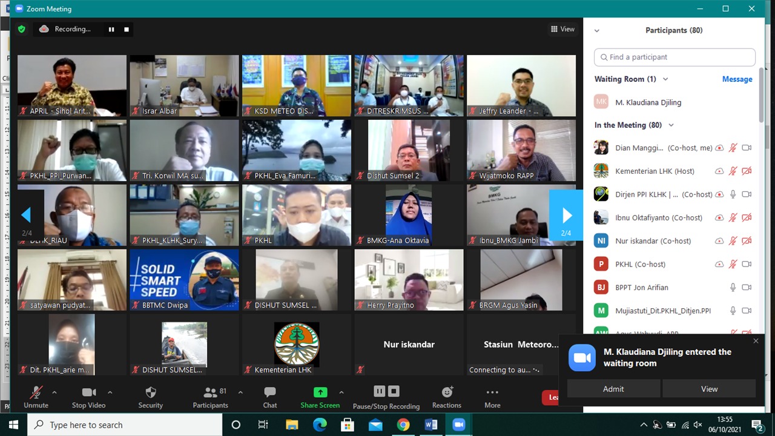The image size is (775, 436).
Task: Collapse the In the Meeting section
Action: [x=671, y=125]
